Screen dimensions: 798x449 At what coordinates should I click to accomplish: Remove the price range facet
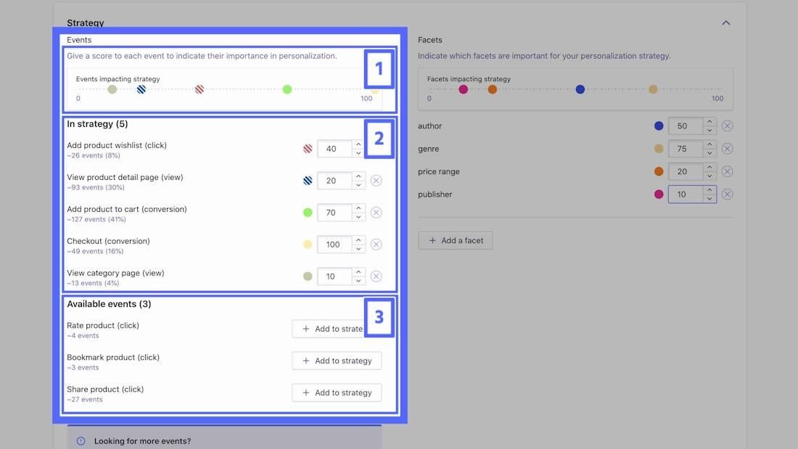point(727,172)
